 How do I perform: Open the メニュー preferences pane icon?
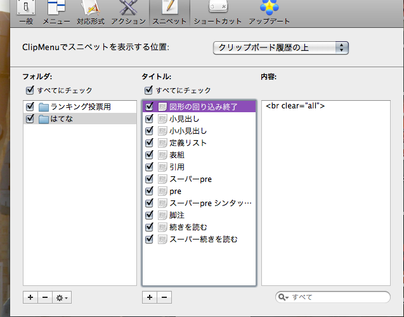pyautogui.click(x=56, y=8)
